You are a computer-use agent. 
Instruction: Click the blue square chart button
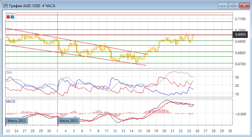12,17
